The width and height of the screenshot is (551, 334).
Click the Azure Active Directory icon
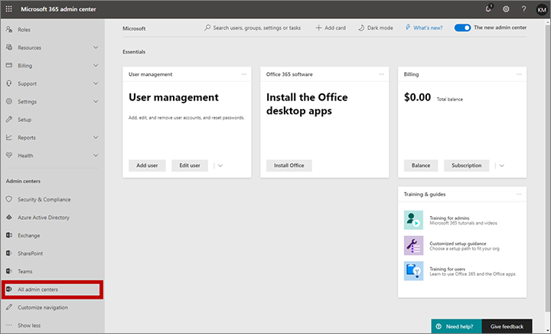[9, 218]
